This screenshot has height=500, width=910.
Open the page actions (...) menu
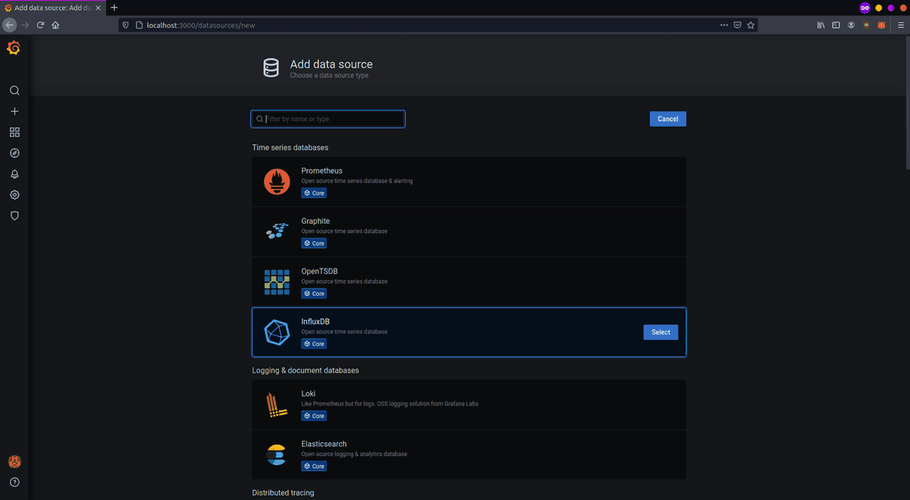coord(724,24)
